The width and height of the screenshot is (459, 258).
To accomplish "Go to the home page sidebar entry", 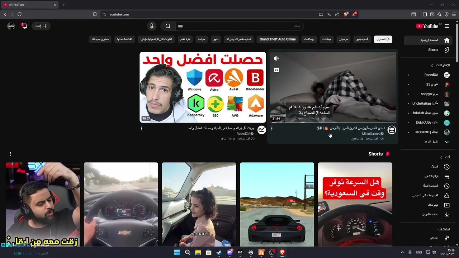I will point(428,40).
